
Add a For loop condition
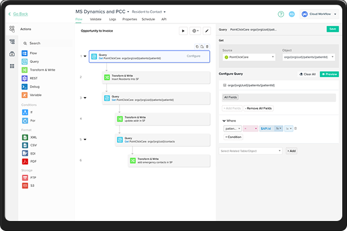tap(29, 120)
